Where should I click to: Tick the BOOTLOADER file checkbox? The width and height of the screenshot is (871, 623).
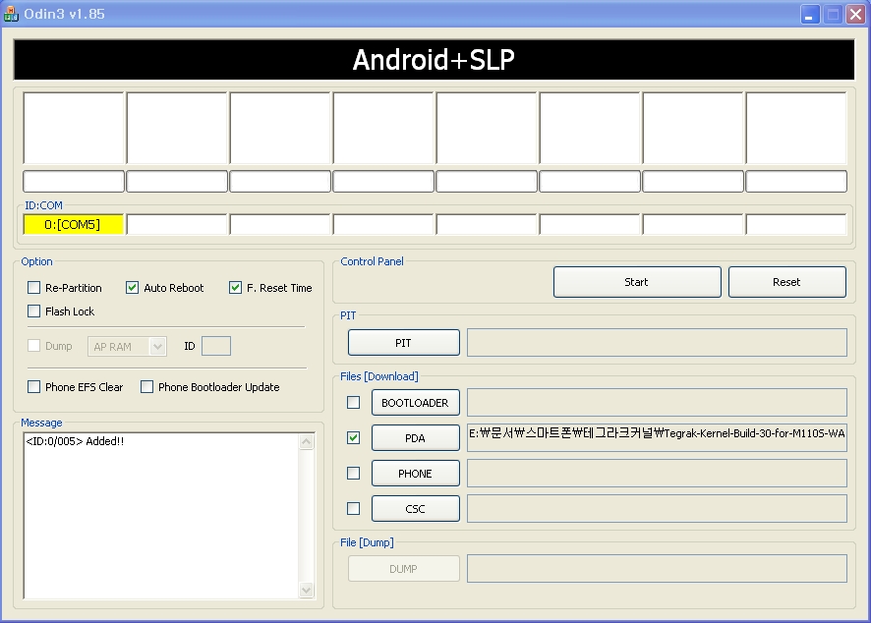(354, 403)
